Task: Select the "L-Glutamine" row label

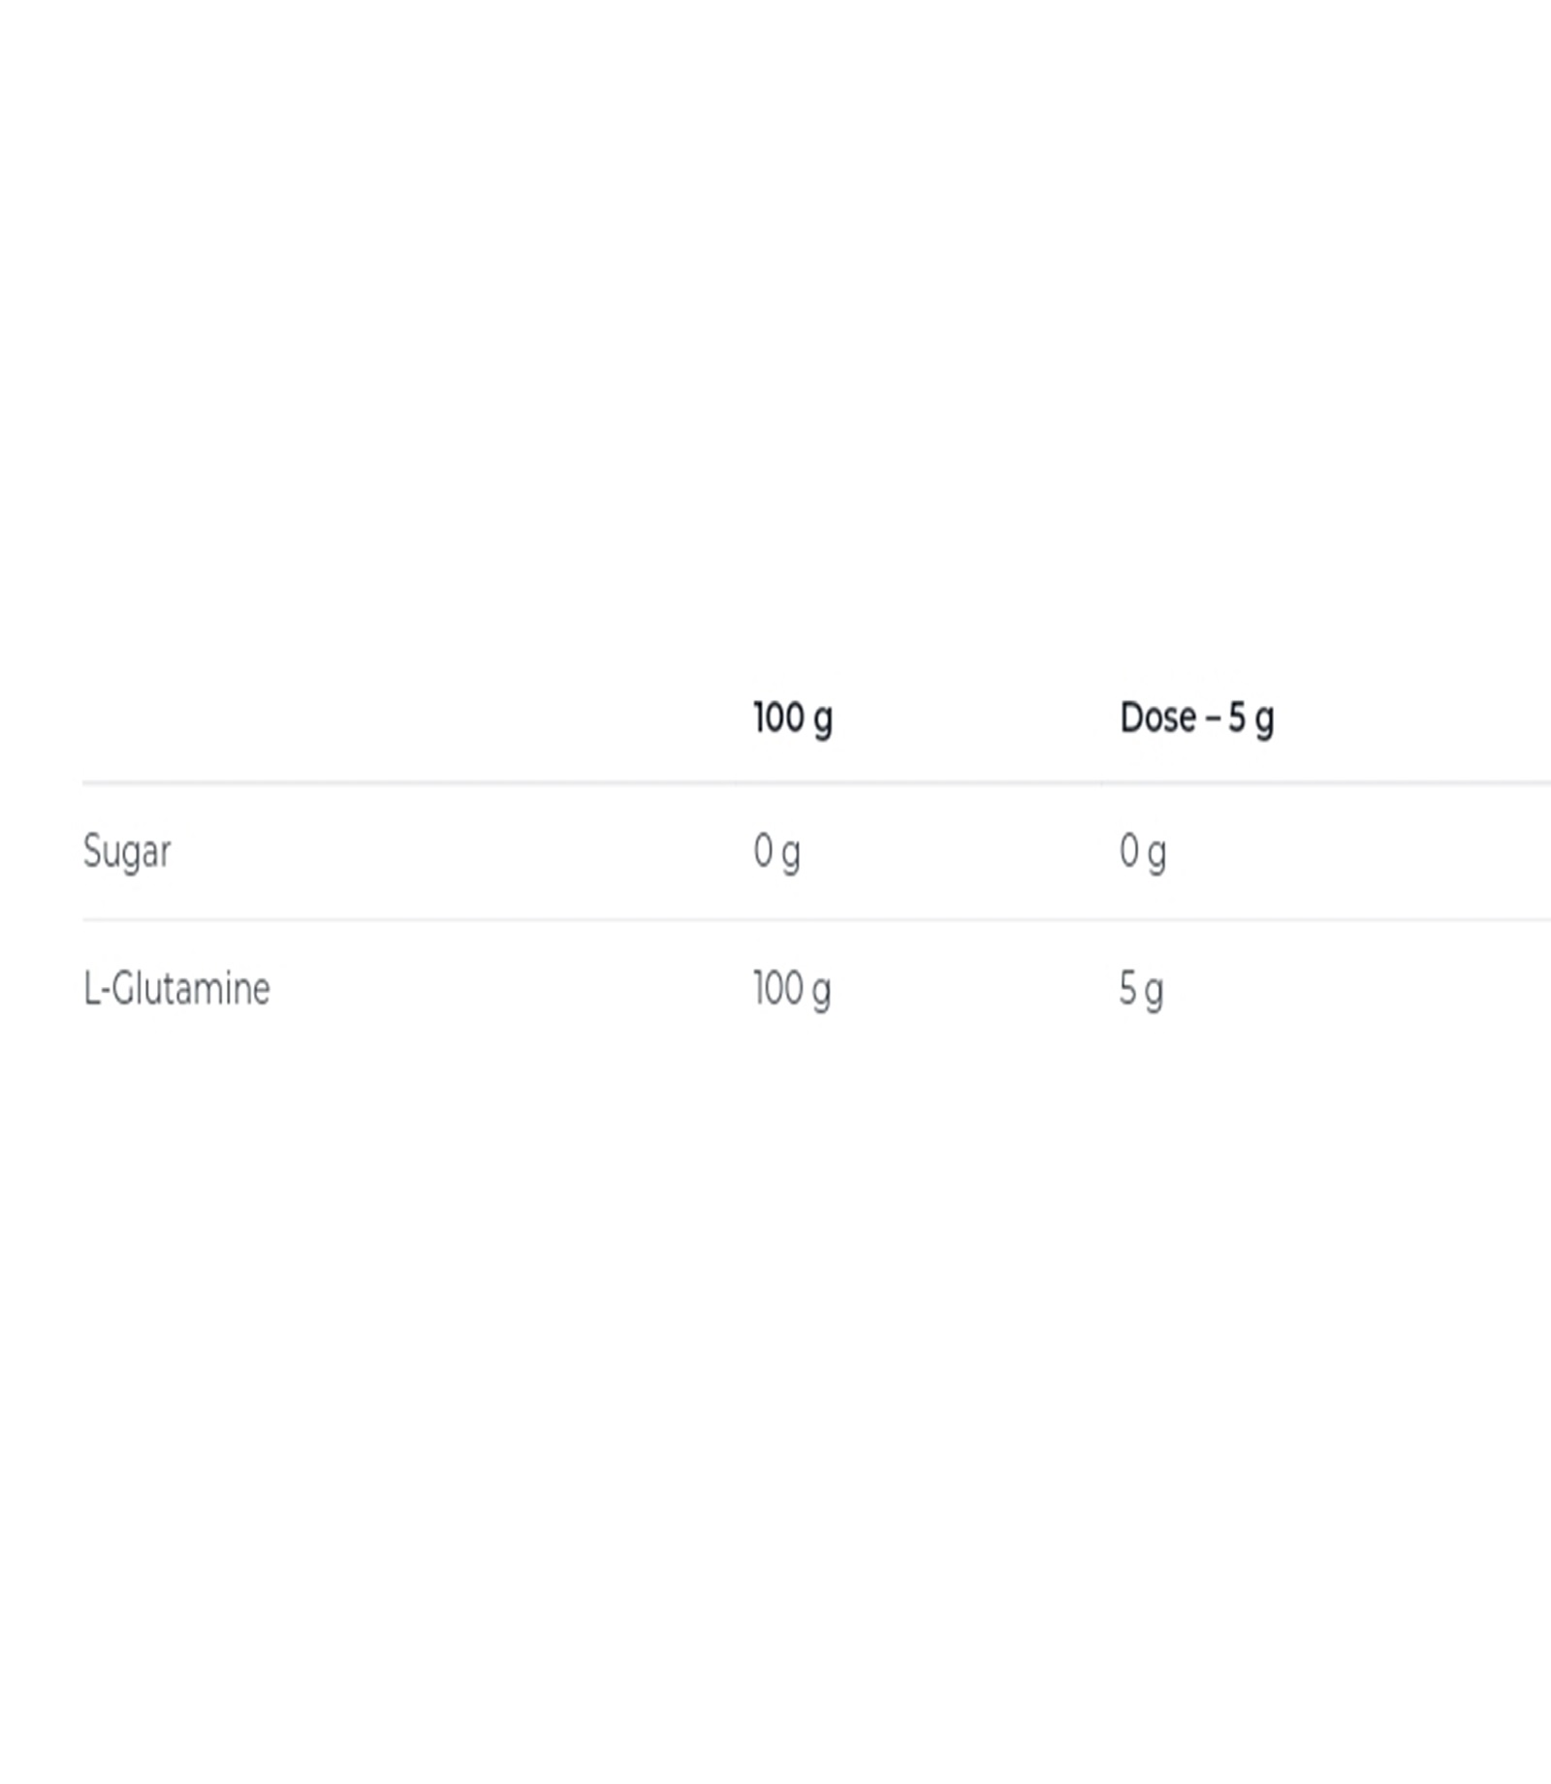Action: pos(176,989)
